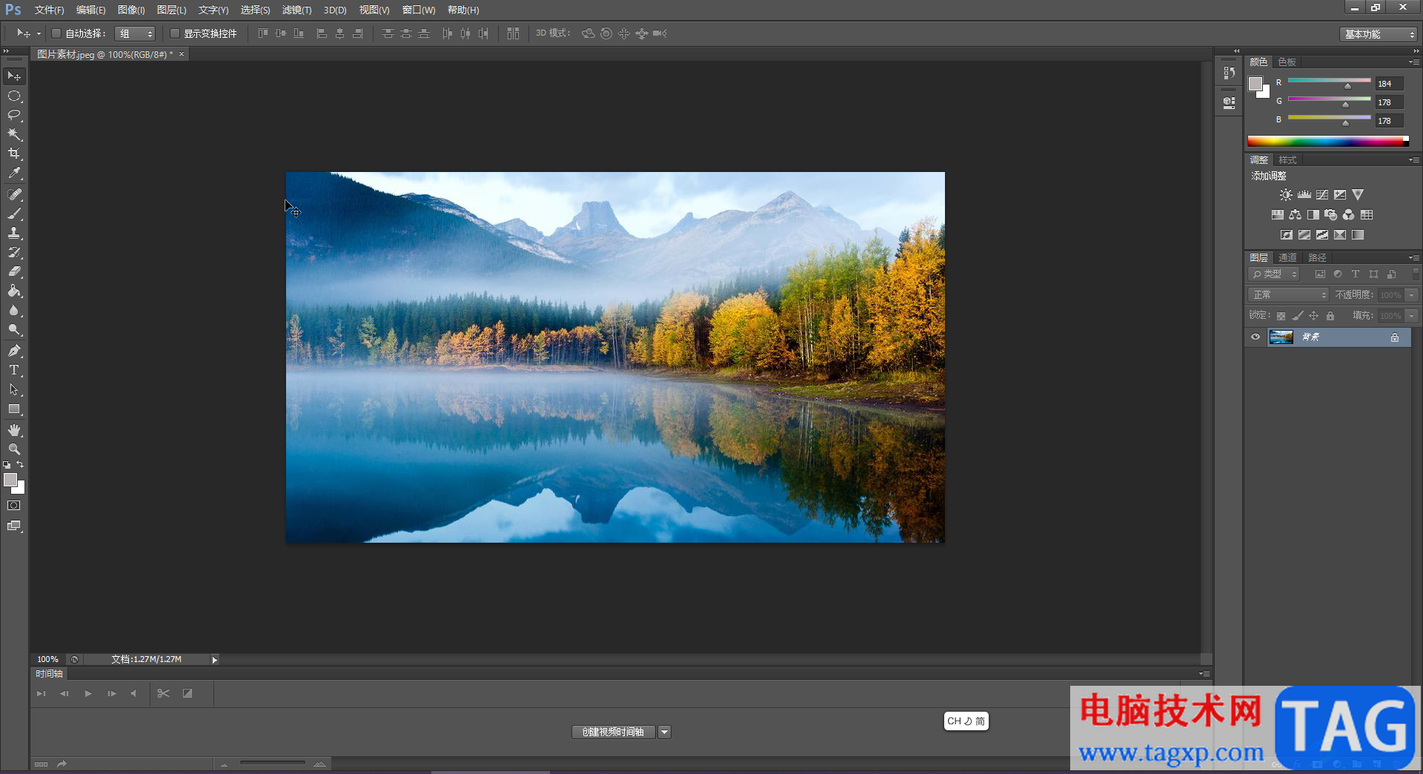This screenshot has width=1423, height=774.
Task: Toggle Quick Mask mode
Action: 14,506
